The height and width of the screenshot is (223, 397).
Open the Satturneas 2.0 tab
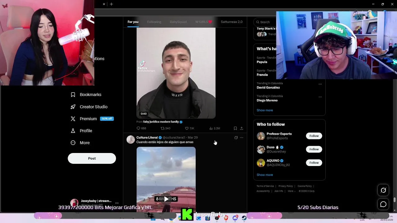(232, 22)
